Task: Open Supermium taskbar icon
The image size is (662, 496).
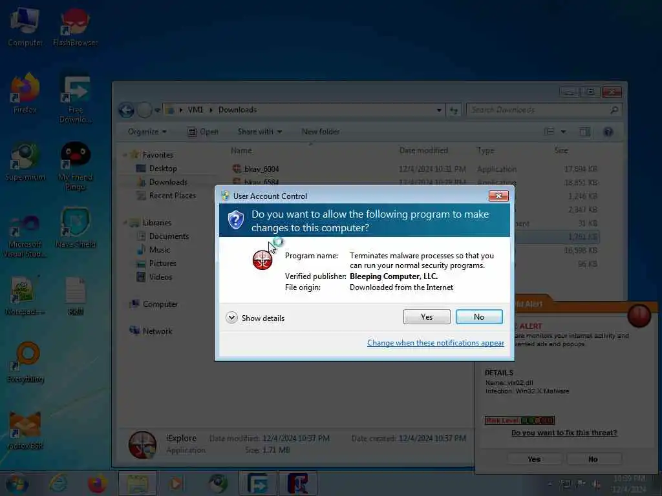Action: tap(219, 483)
